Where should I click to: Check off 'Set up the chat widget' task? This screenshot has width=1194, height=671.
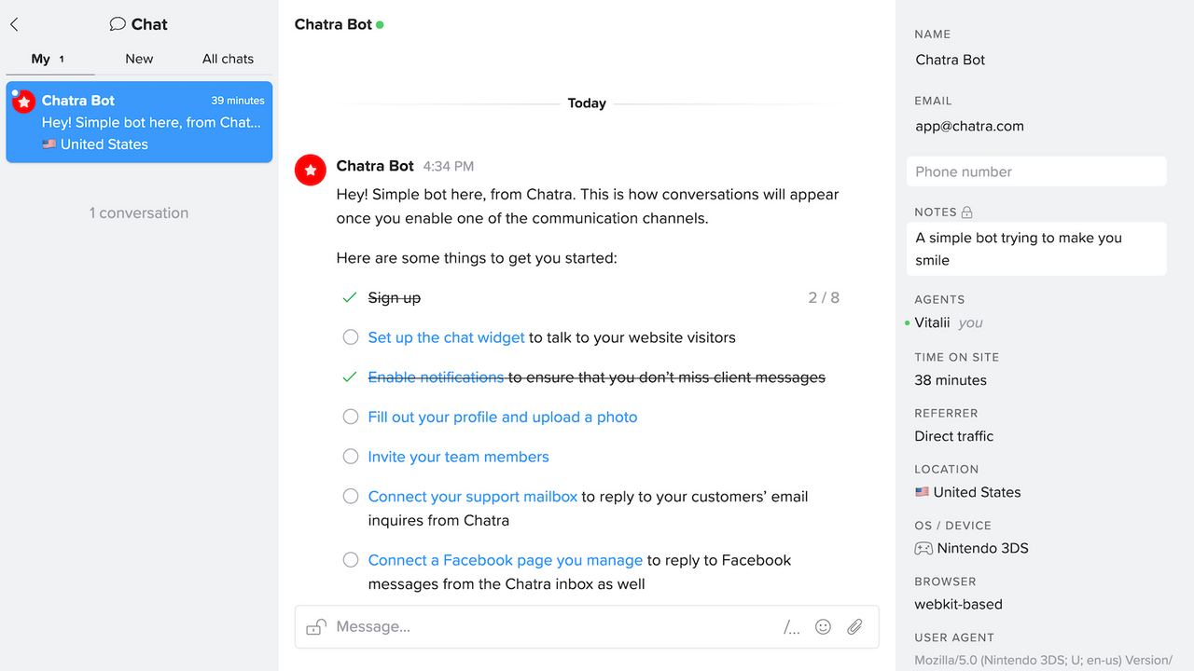[x=350, y=336]
